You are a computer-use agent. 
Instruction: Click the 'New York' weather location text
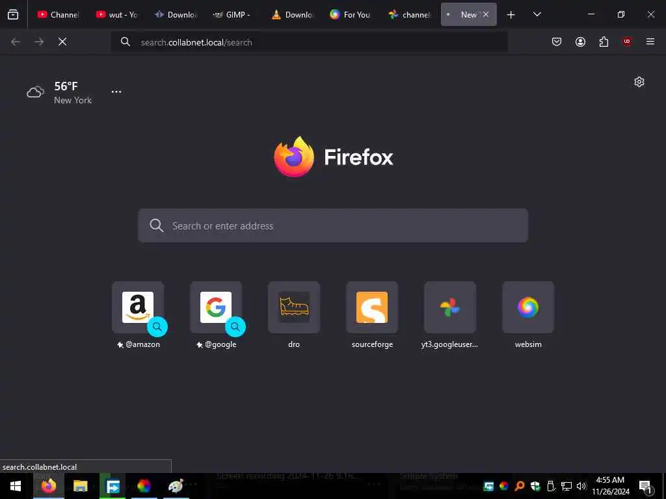pyautogui.click(x=73, y=101)
